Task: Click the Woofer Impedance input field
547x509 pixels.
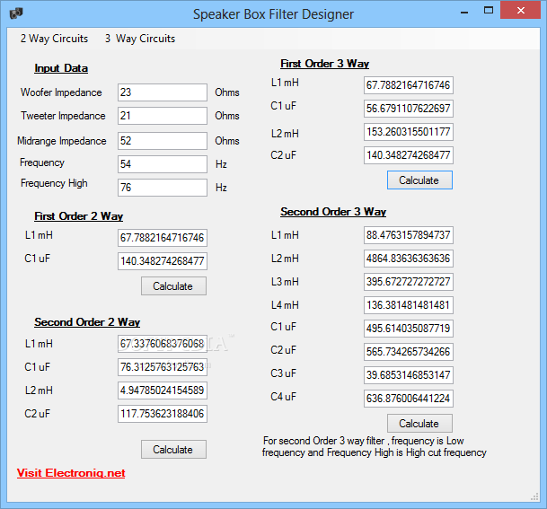Action: pyautogui.click(x=163, y=92)
